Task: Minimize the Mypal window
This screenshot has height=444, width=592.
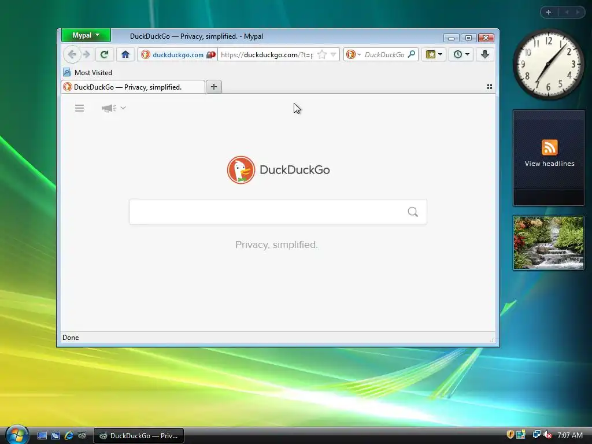Action: coord(451,38)
